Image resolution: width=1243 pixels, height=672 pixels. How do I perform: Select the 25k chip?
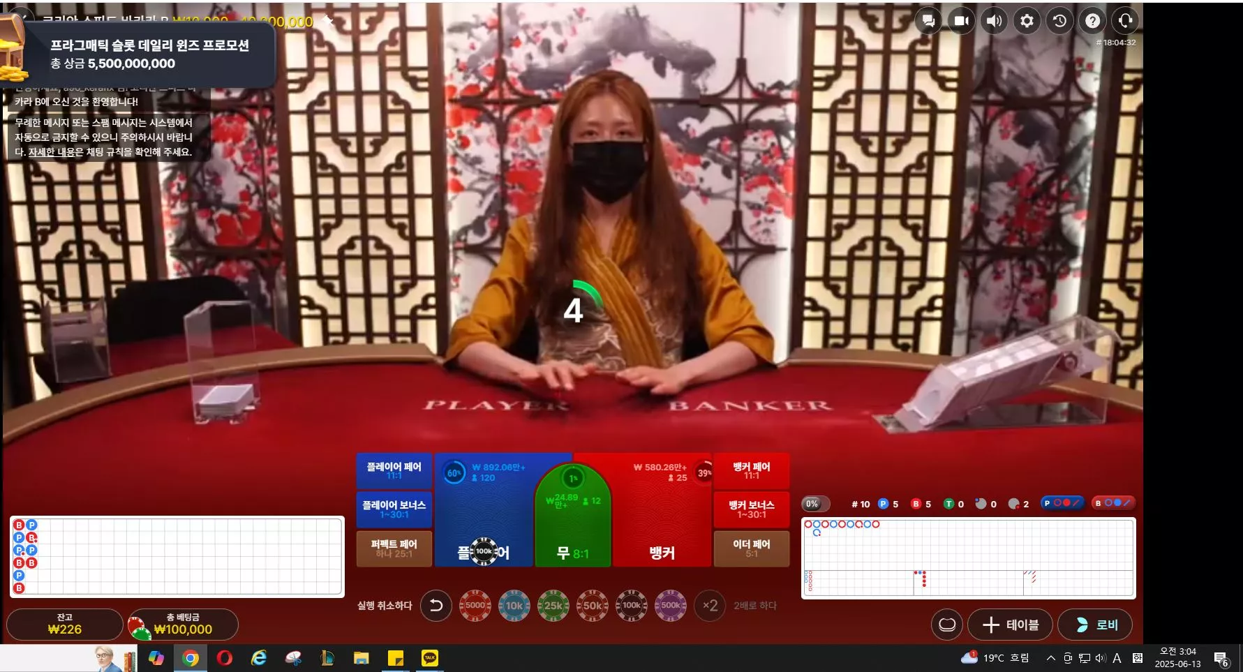point(553,606)
